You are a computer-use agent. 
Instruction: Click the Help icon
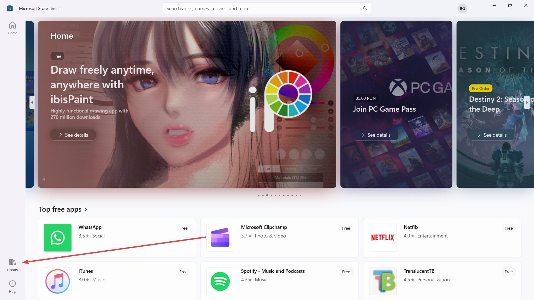(x=13, y=284)
